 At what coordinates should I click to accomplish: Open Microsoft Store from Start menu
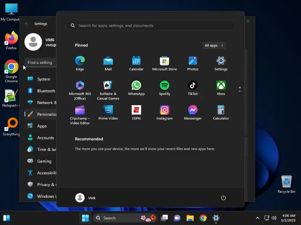[x=165, y=64]
